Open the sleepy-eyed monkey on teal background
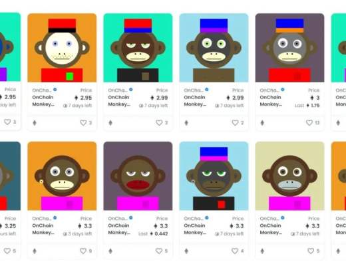Image resolution: width=346 pixels, height=266 pixels. tap(138, 48)
